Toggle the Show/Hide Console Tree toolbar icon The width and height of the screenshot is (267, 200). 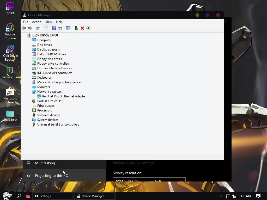click(x=38, y=28)
